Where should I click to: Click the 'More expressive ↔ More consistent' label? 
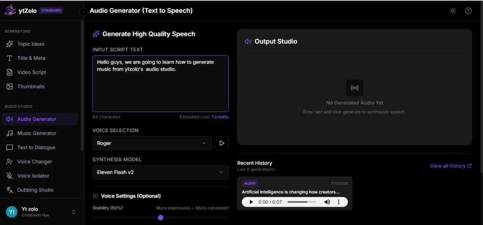[x=192, y=208]
